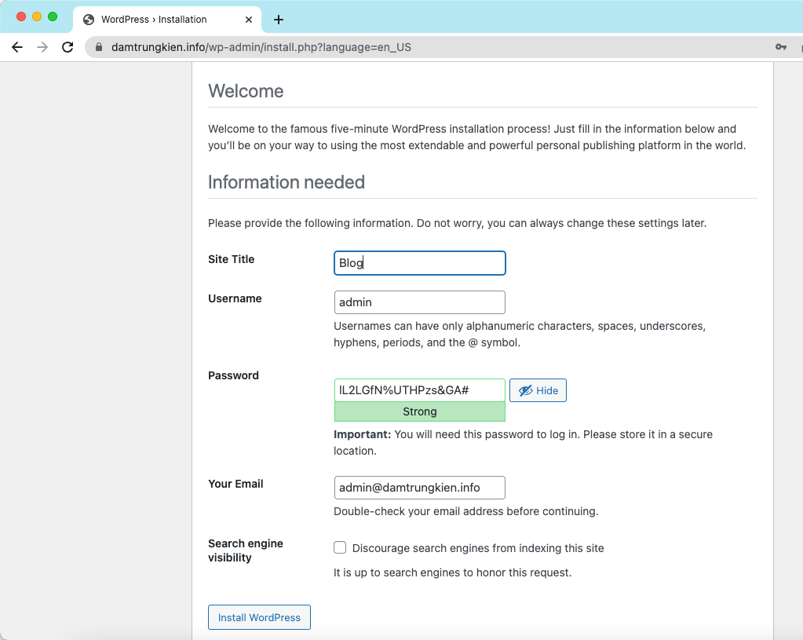Click the 'Double-check your email address' note
The image size is (803, 640).
coord(466,511)
